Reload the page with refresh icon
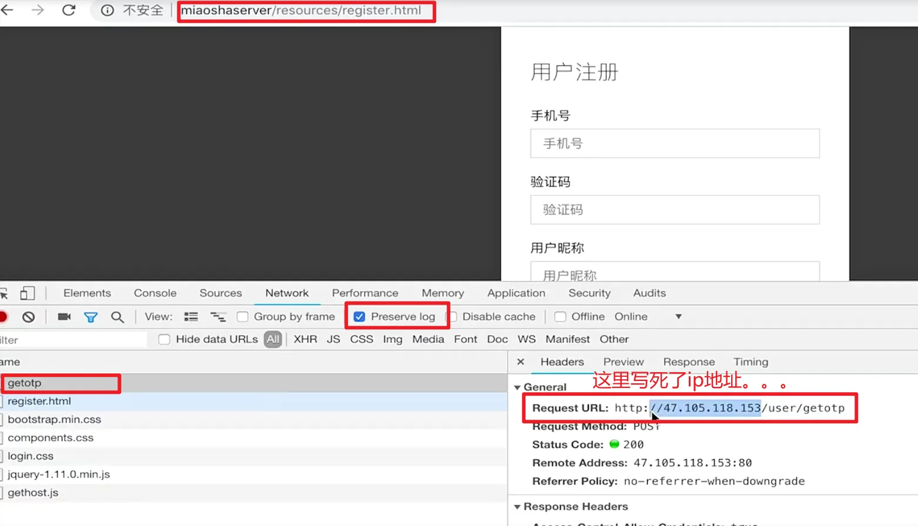Viewport: 918px width, 526px height. pyautogui.click(x=69, y=10)
